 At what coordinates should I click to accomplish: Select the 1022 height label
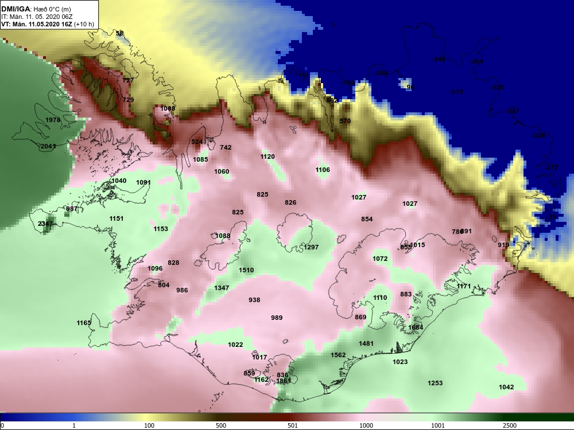point(235,345)
